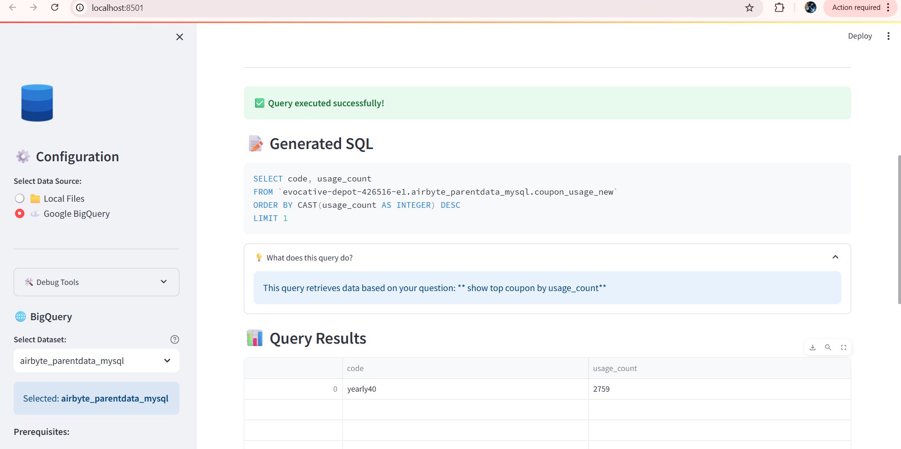
Task: Sort by the usage_count column header
Action: [720, 368]
